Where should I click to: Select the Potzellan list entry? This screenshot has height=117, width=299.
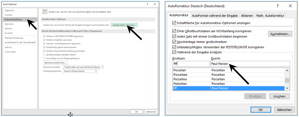(228, 84)
